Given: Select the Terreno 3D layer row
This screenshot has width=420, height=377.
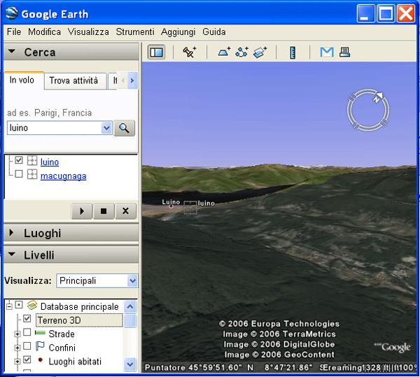Looking at the screenshot, I should coord(79,320).
